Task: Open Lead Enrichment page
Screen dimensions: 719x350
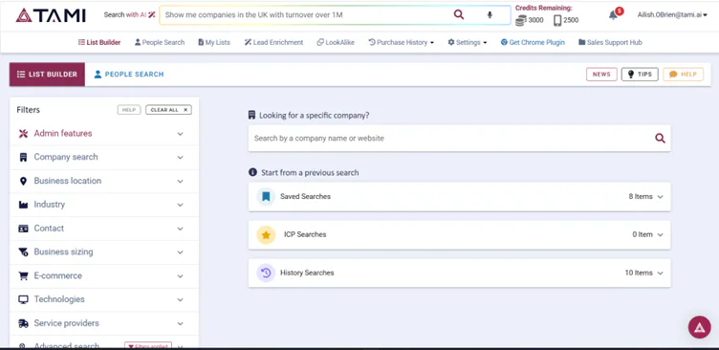Action: click(273, 42)
